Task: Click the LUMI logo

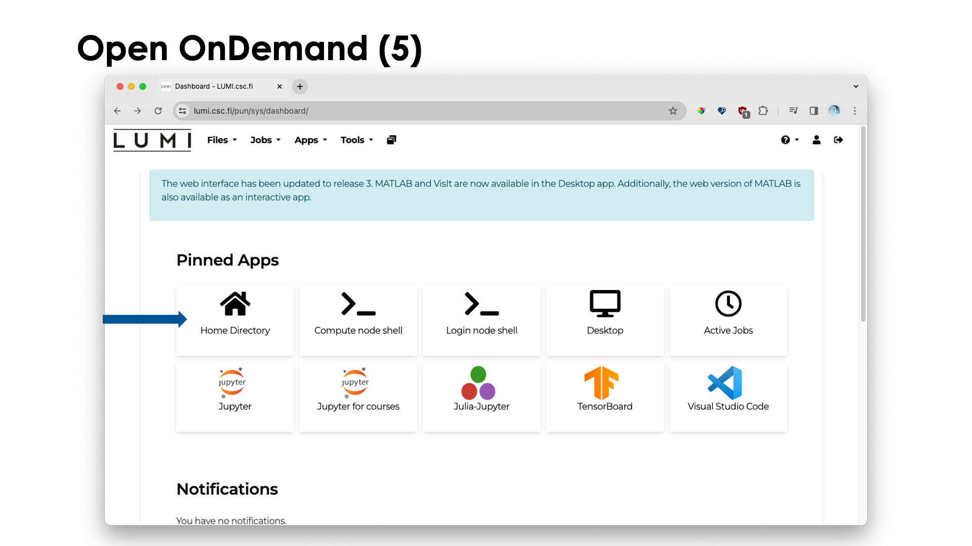Action: click(152, 140)
